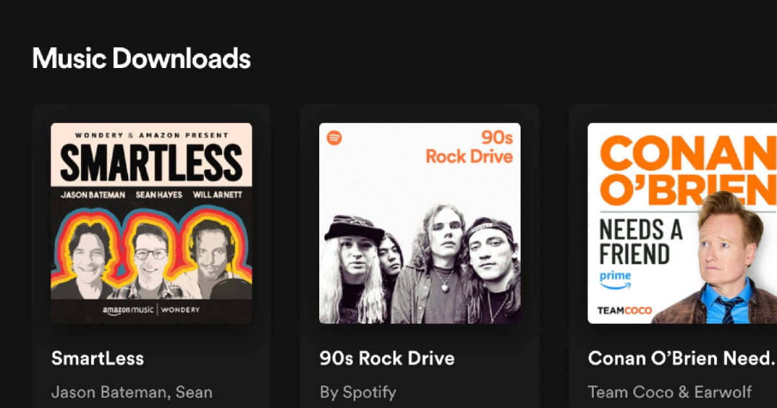Image resolution: width=777 pixels, height=408 pixels.
Task: Click NEEDS A FRIEND text on Conan cover
Action: [x=641, y=241]
